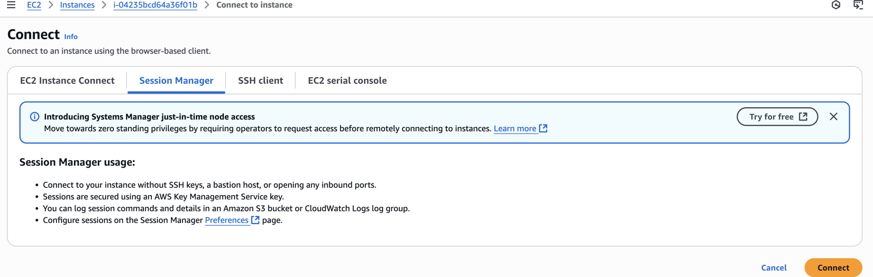Switch to EC2 Instance Connect tab
The width and height of the screenshot is (873, 277).
click(67, 81)
